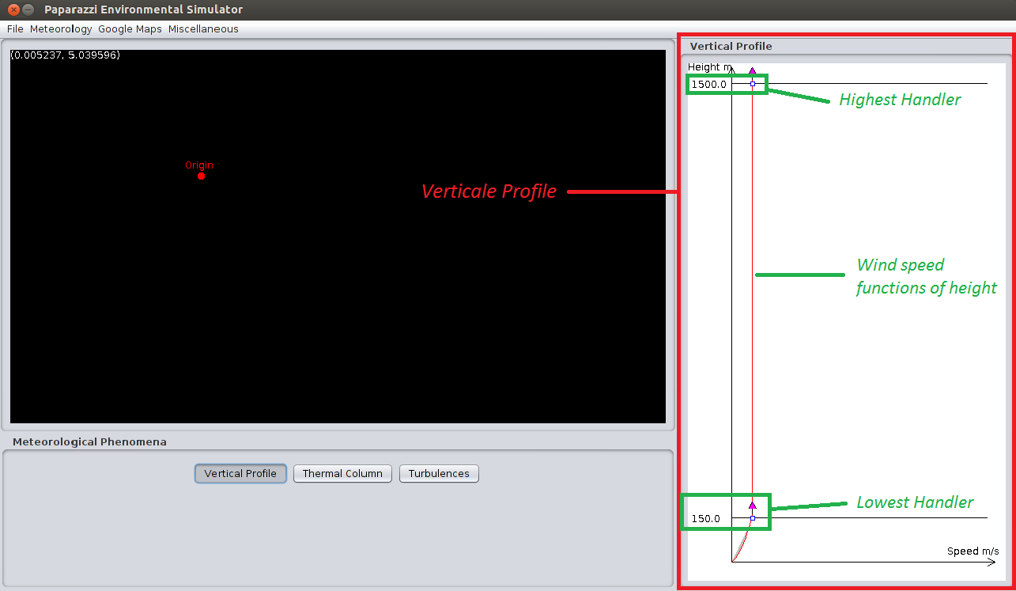Click the Height m axis label

point(710,67)
